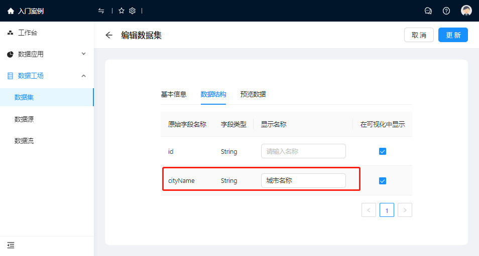Click the 更新 button
479x256 pixels.
[x=453, y=35]
